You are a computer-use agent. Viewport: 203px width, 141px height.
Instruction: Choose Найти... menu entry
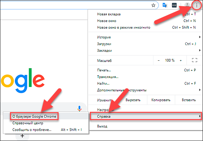[x=145, y=83]
